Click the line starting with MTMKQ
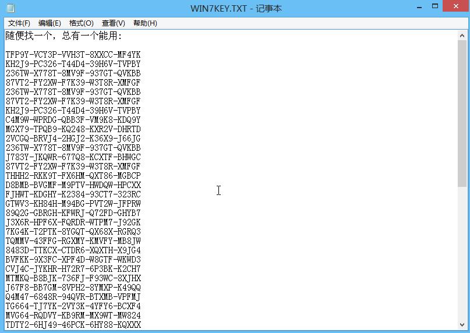The height and width of the screenshot is (333, 470). pyautogui.click(x=73, y=278)
